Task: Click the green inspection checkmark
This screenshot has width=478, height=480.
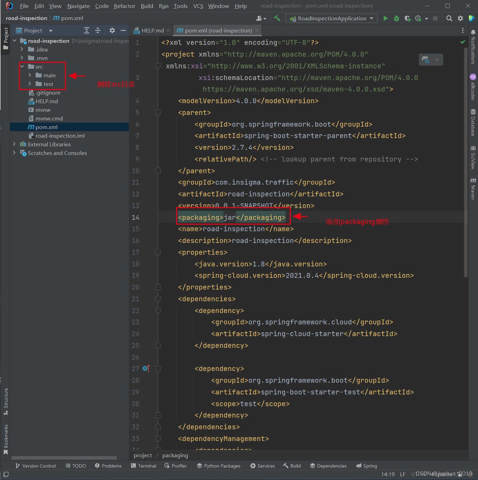Action: [x=462, y=42]
